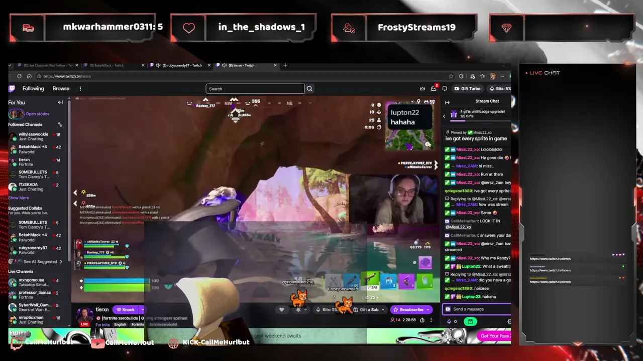This screenshot has height=361, width=643.
Task: Click the English stream tag
Action: tap(120, 325)
